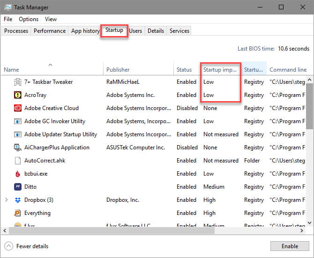Click the ASUSTek Computer Inc. publisher cell
The height and width of the screenshot is (258, 314).
pyautogui.click(x=135, y=147)
